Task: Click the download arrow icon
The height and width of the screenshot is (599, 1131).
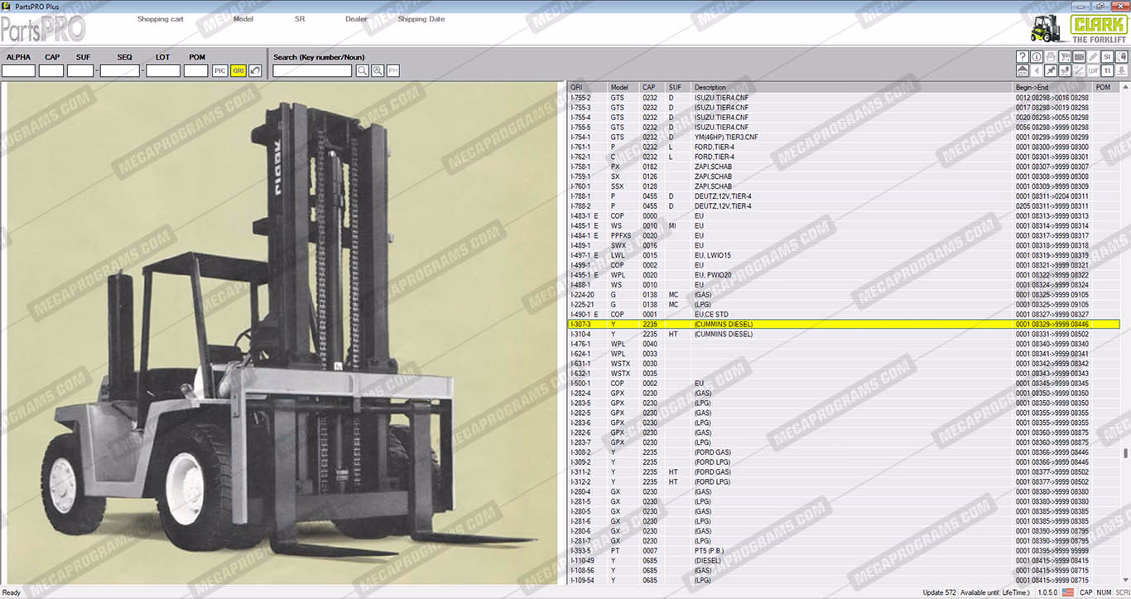Action: point(1121,70)
